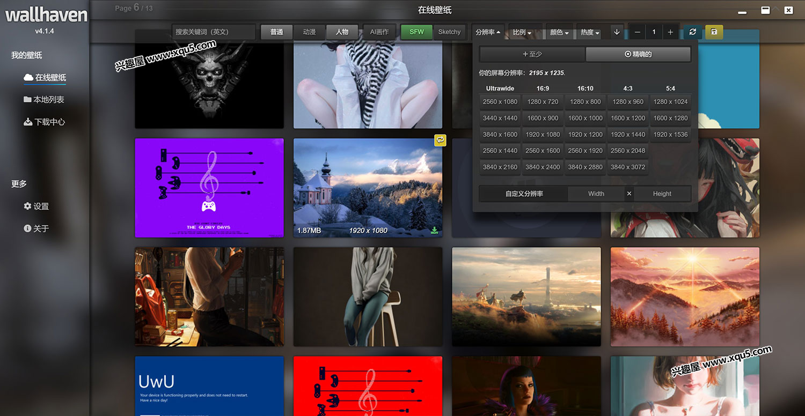Choose the 1920 x 1080 resolution button
The image size is (805, 416).
coord(543,135)
